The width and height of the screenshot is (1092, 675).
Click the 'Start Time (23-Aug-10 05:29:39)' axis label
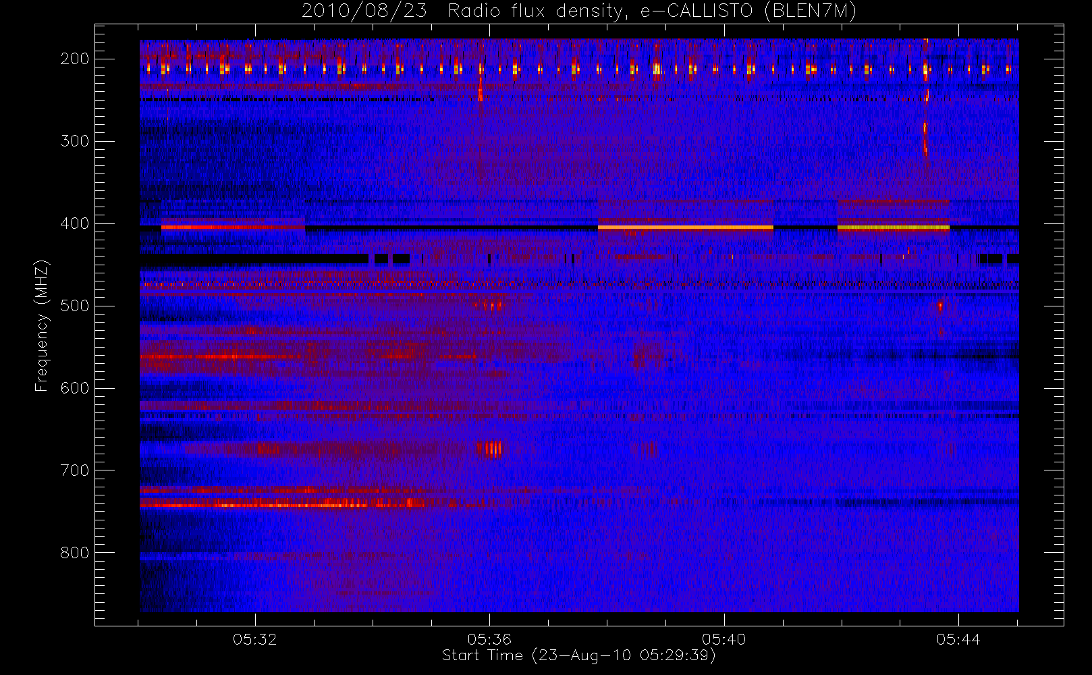click(x=579, y=655)
